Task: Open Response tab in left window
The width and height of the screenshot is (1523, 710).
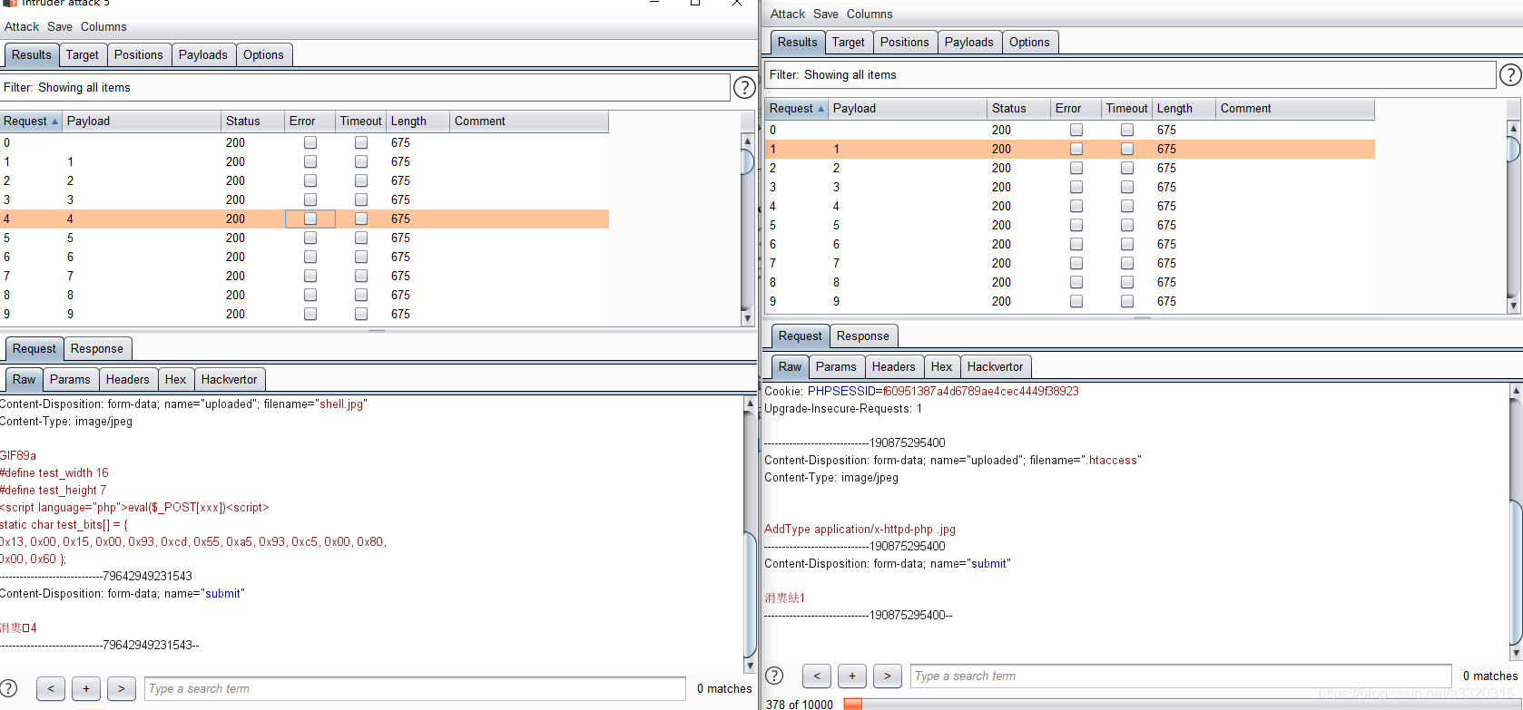Action: pyautogui.click(x=97, y=348)
